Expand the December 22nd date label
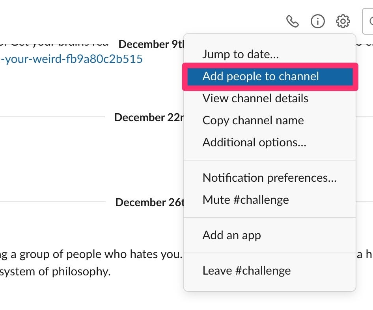373x310 pixels. [x=148, y=117]
